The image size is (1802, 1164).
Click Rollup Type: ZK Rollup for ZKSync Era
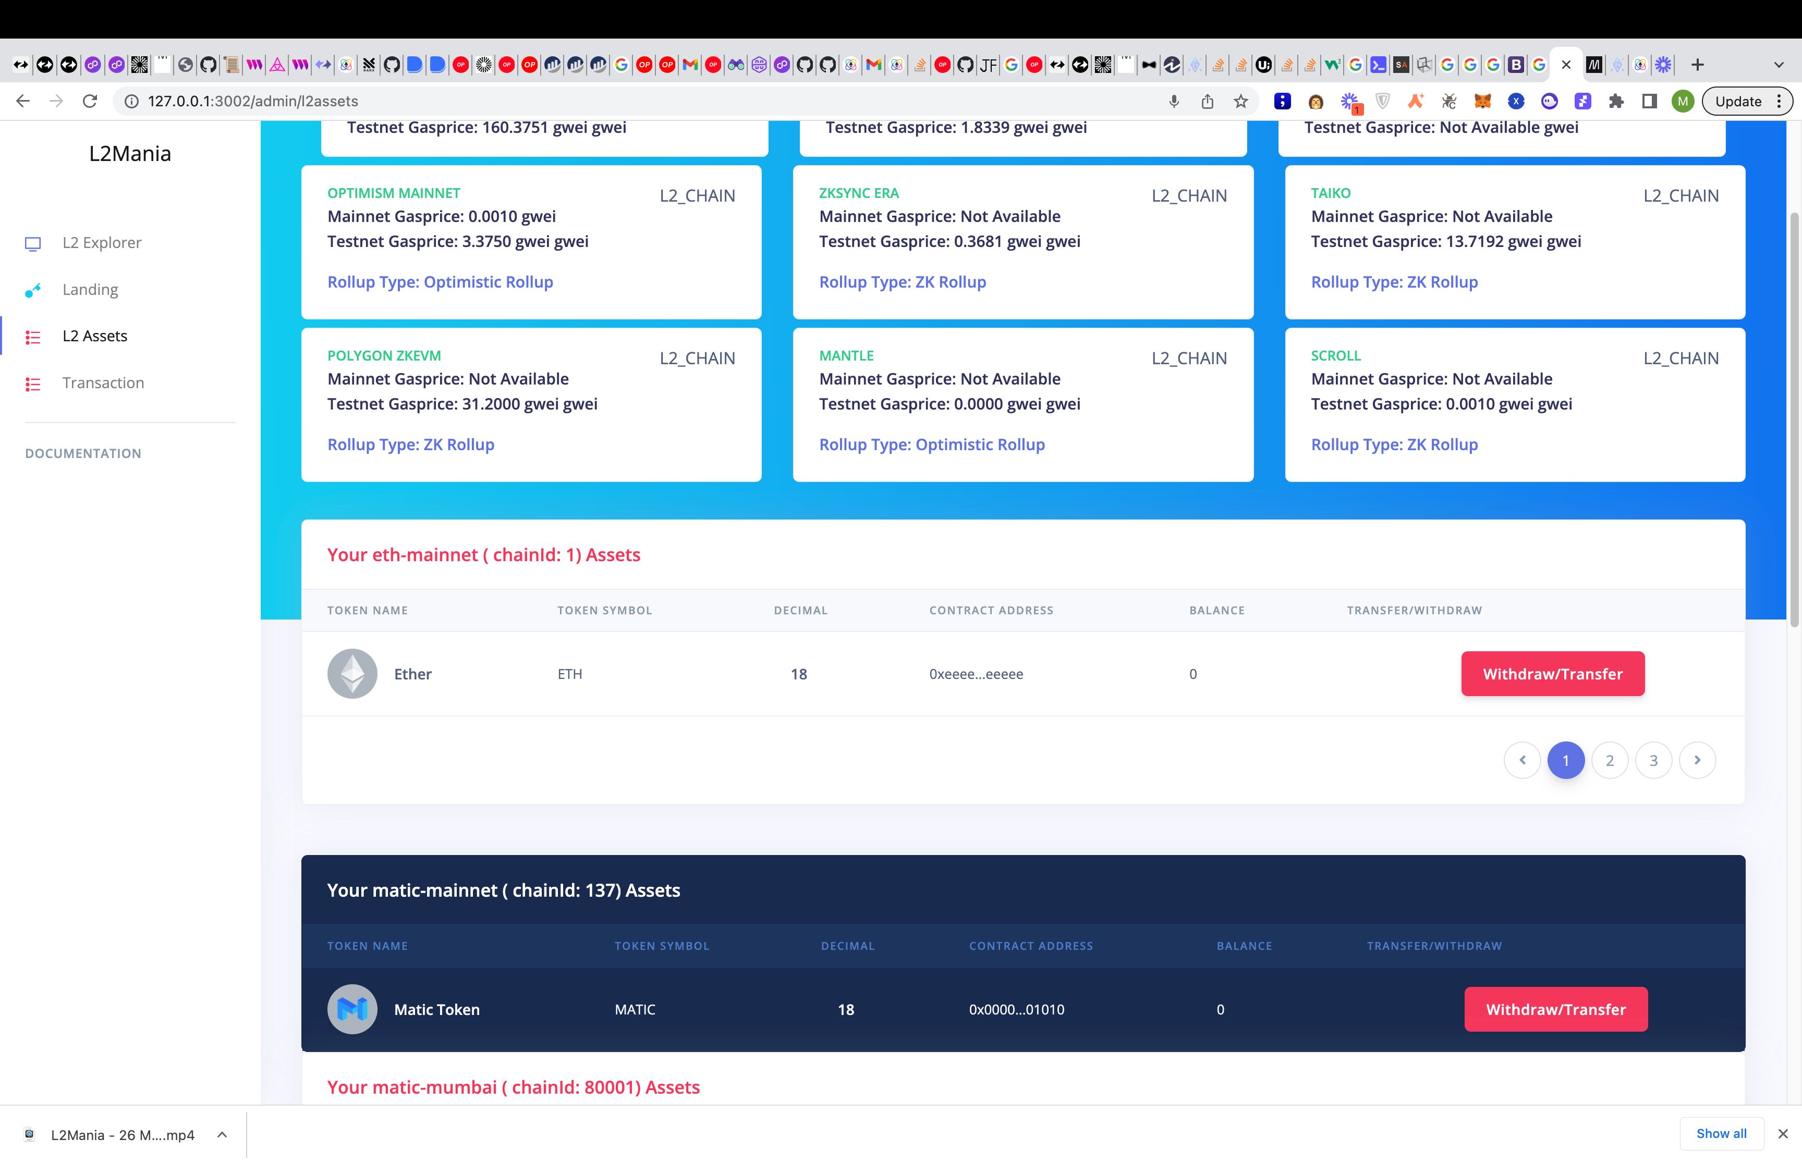[x=903, y=281]
